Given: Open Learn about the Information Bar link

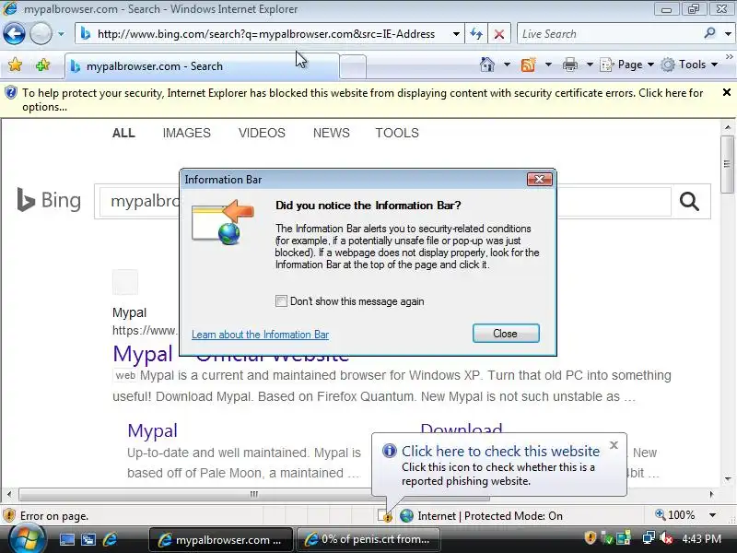Looking at the screenshot, I should point(260,335).
